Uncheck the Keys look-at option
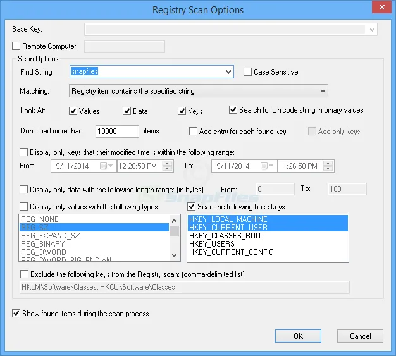This screenshot has width=396, height=356. [182, 111]
